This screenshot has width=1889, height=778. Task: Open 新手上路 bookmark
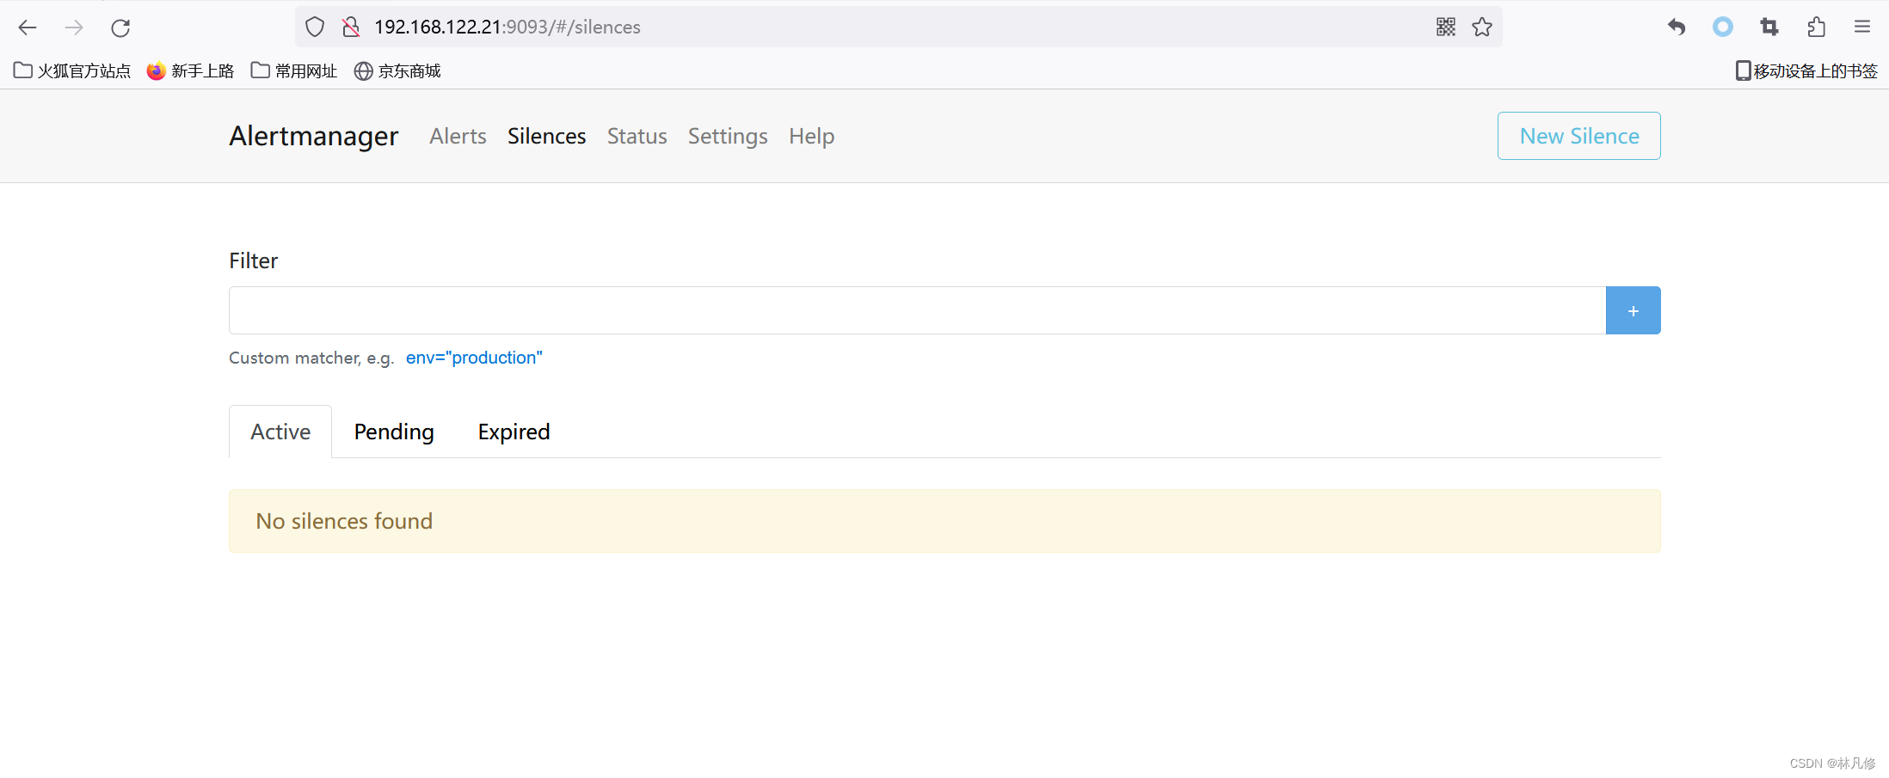click(x=190, y=70)
